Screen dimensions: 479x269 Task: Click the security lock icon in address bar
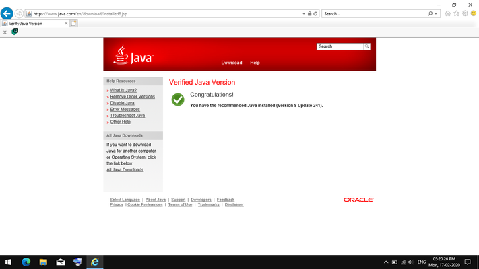(x=309, y=13)
